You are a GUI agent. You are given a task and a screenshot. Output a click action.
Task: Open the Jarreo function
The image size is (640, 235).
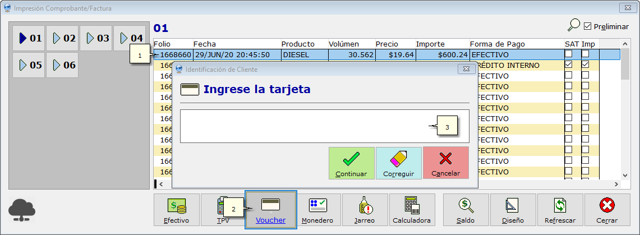(365, 210)
